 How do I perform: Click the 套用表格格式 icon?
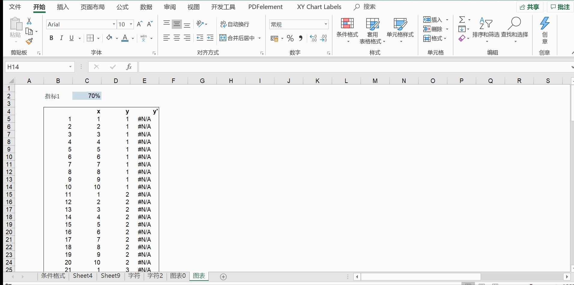click(372, 24)
